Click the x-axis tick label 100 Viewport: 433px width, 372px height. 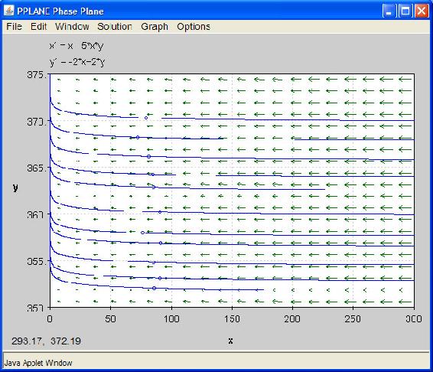(x=171, y=319)
